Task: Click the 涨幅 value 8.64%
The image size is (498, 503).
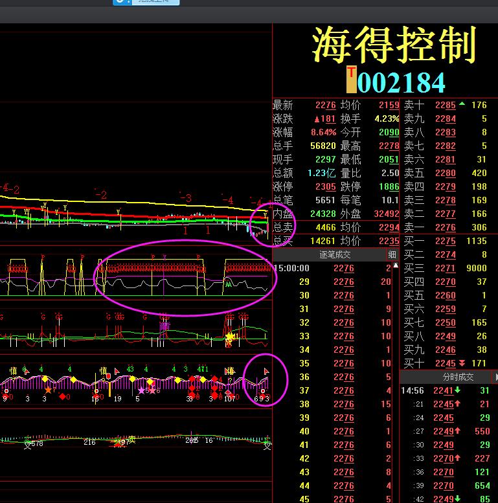Action: 323,133
